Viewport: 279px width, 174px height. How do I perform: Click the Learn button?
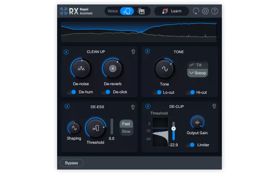pyautogui.click(x=172, y=11)
